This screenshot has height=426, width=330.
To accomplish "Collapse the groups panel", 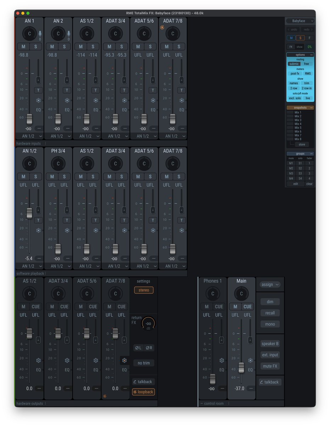I will tap(312, 154).
